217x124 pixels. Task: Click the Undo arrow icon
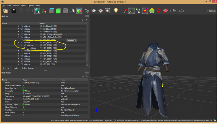pyautogui.click(x=21, y=11)
